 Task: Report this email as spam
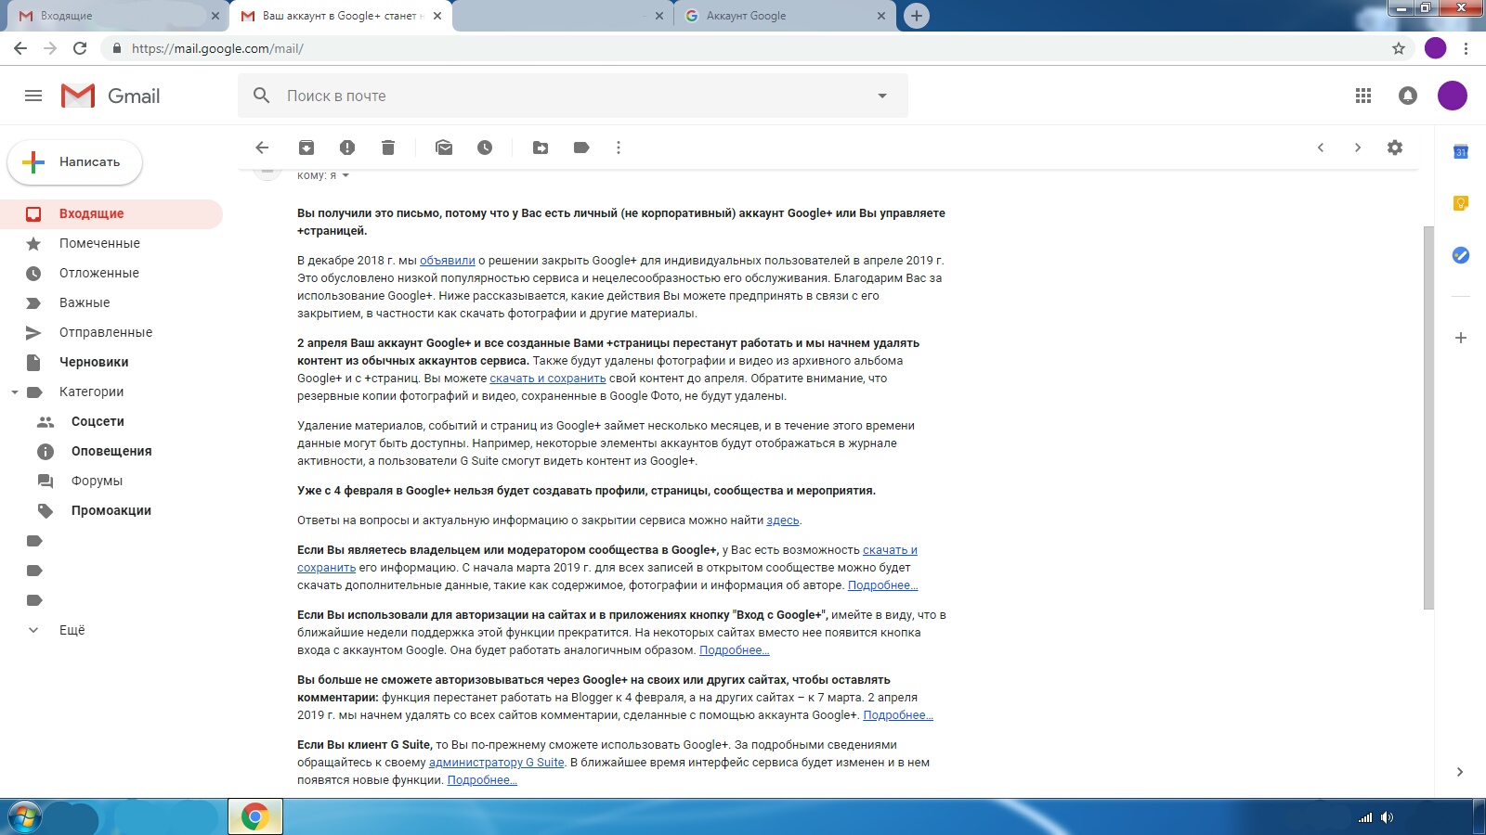pos(347,148)
